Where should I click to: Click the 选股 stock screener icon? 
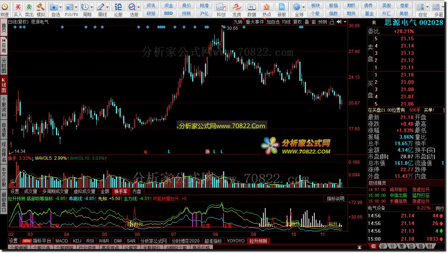pos(132,7)
